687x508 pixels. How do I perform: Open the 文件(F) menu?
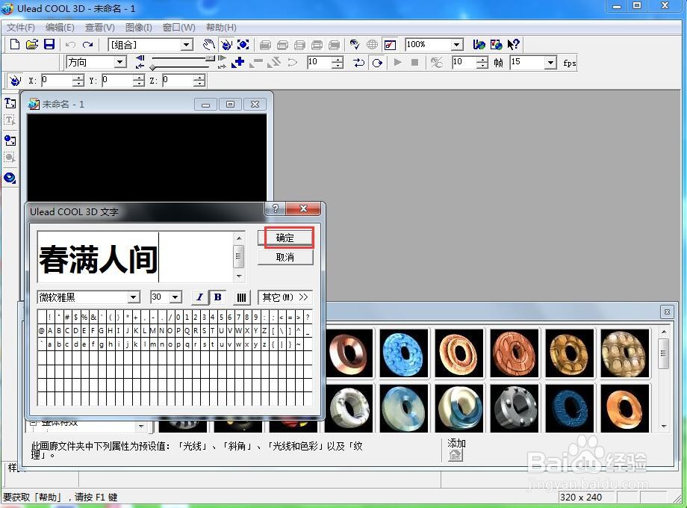tap(20, 27)
